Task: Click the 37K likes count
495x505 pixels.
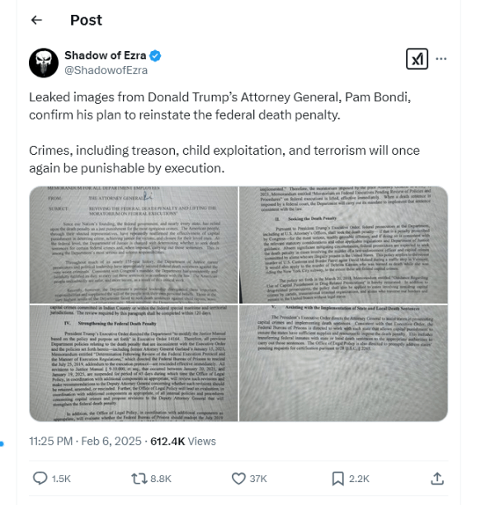Action: coord(258,479)
